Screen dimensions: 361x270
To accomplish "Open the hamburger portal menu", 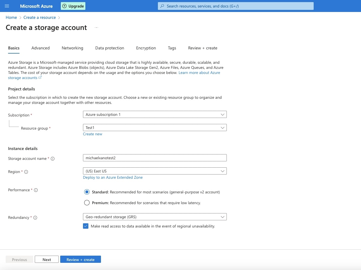I will click(7, 6).
